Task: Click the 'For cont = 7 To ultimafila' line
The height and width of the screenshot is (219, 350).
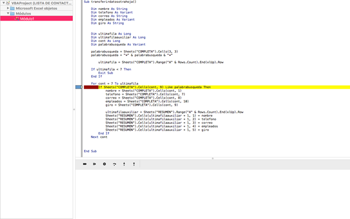Action: (114, 84)
